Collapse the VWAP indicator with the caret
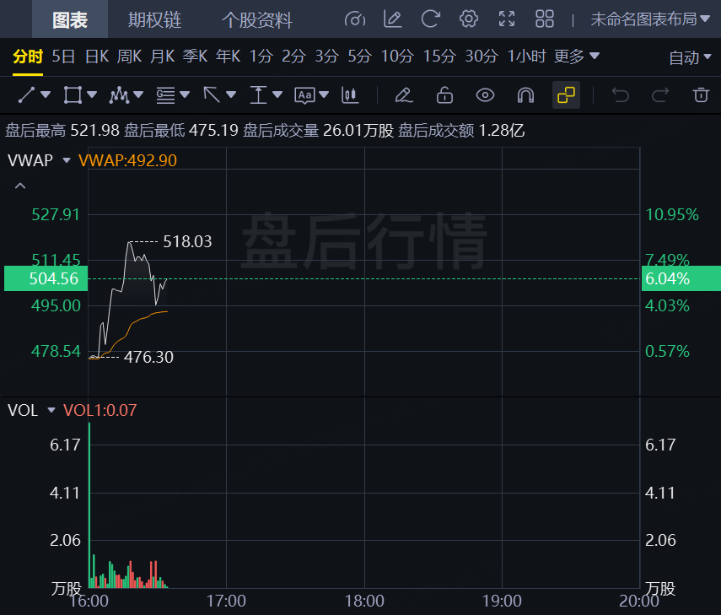 point(21,186)
